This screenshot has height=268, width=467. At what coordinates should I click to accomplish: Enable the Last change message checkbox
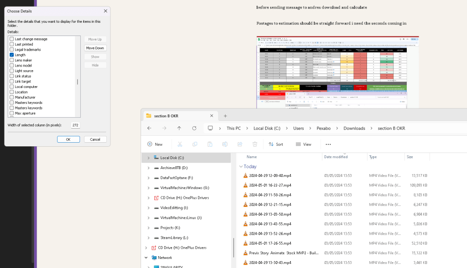click(x=11, y=39)
